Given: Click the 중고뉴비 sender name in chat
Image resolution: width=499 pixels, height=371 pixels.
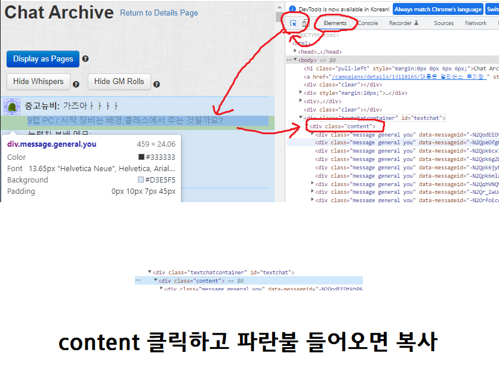Looking at the screenshot, I should (x=42, y=106).
